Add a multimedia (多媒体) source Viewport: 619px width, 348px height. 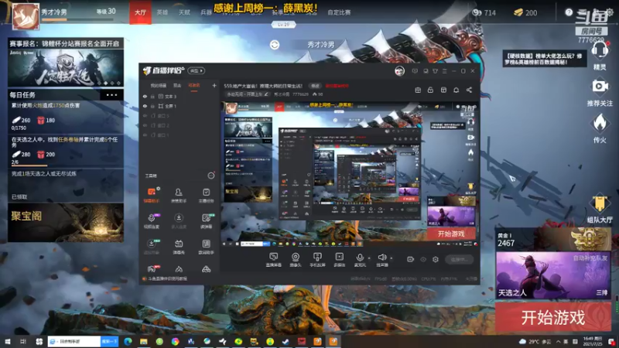tap(339, 260)
